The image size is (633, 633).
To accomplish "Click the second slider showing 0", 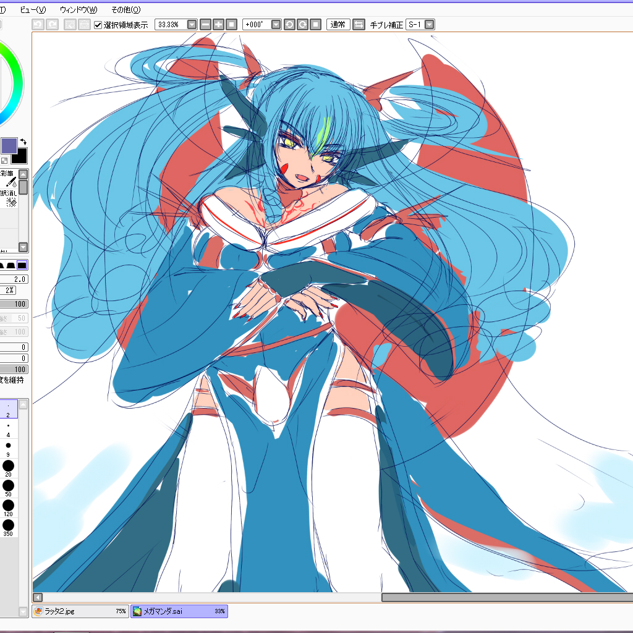I will pos(14,358).
